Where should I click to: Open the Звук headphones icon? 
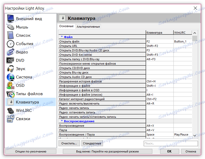pyautogui.click(x=11, y=69)
